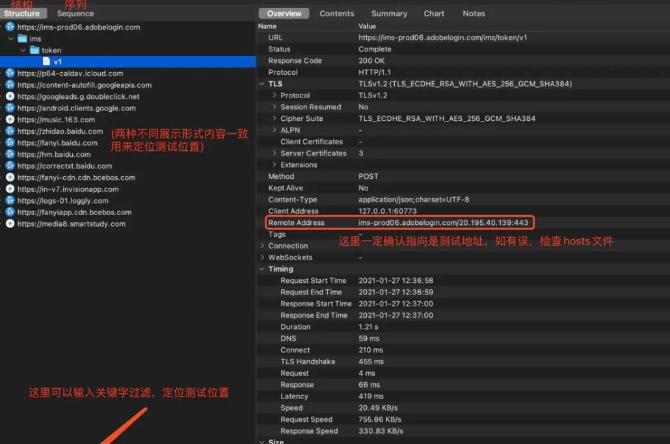The image size is (670, 444).
Task: Click lightning icon for googleads.g.doubleclick.net
Action: pyautogui.click(x=10, y=96)
